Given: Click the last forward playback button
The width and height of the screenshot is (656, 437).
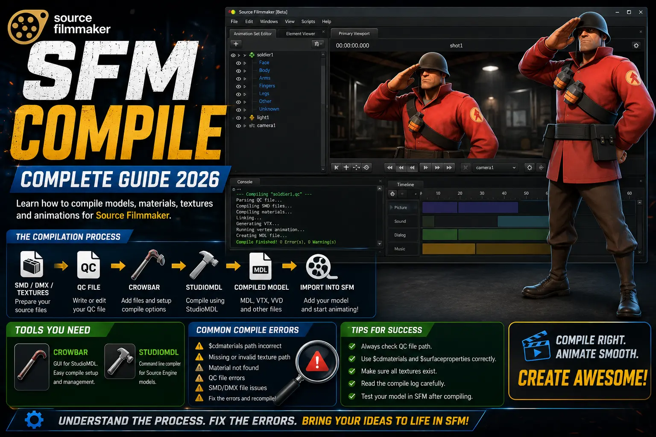Looking at the screenshot, I should click(x=449, y=168).
